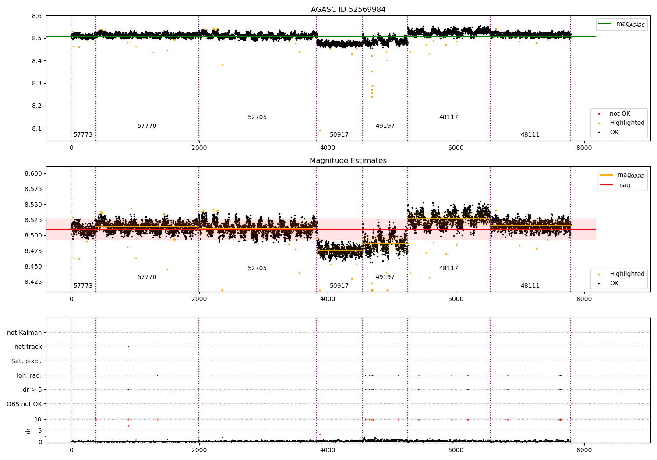Click obsid label 57773 in Magnitude Estimates panel
The height and width of the screenshot is (460, 657).
click(83, 286)
